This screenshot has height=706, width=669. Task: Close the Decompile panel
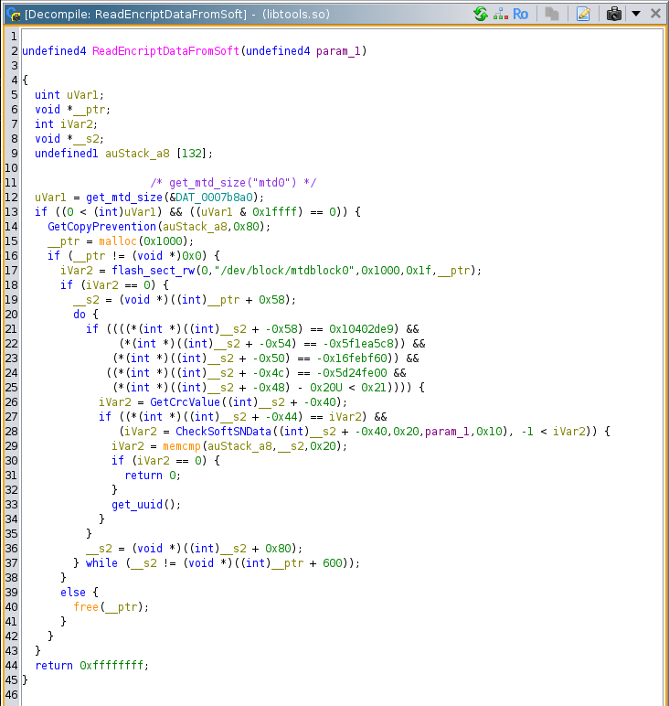pos(655,14)
